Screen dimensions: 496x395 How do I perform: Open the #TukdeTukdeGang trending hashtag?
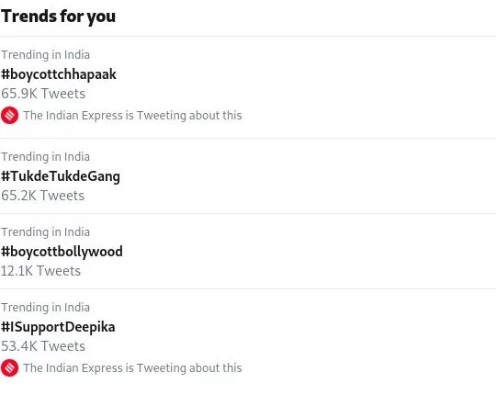(x=61, y=176)
